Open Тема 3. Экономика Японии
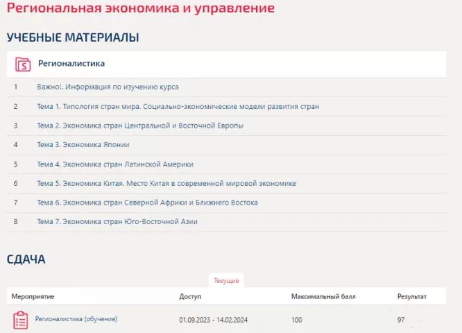 (x=83, y=145)
